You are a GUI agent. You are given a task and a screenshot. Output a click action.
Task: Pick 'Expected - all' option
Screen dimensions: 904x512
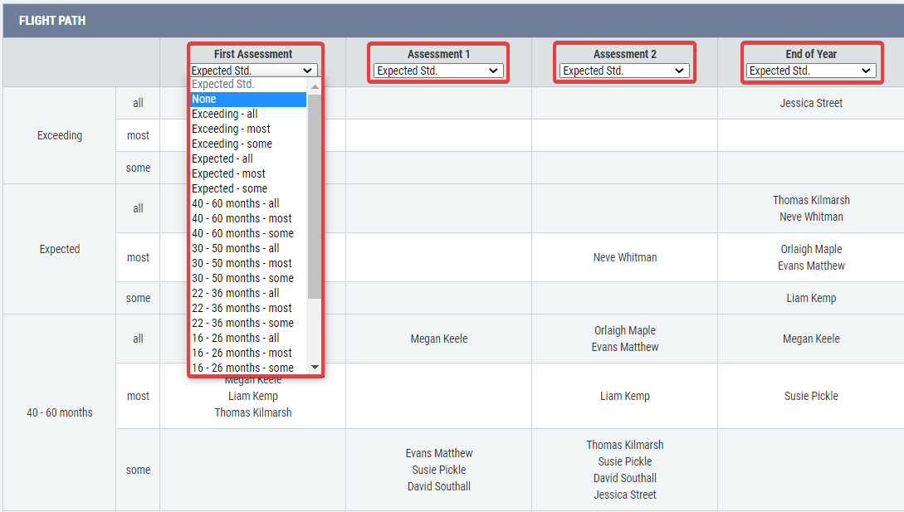(247, 159)
